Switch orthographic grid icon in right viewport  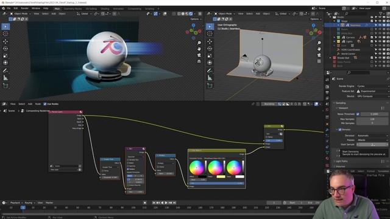click(319, 61)
